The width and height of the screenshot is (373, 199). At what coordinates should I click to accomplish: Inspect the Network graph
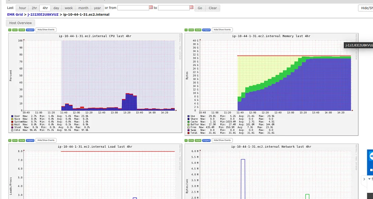[206, 141]
